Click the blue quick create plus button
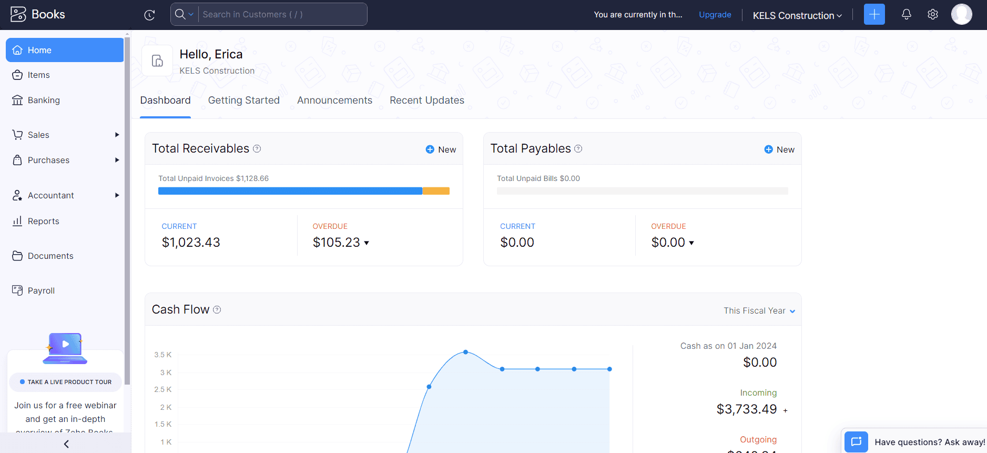 (874, 14)
